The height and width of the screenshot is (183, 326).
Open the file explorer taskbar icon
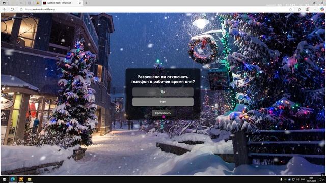point(30,179)
